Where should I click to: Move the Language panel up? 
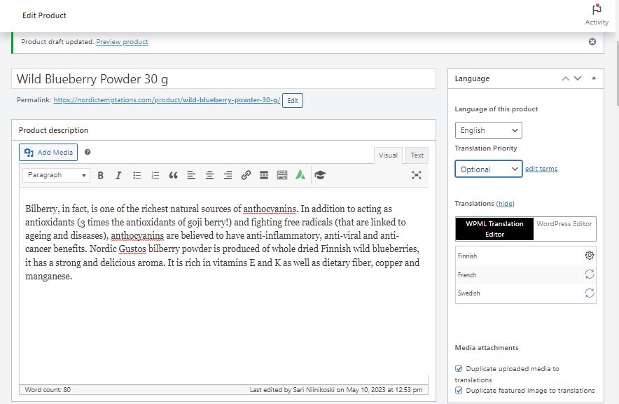[x=566, y=78]
